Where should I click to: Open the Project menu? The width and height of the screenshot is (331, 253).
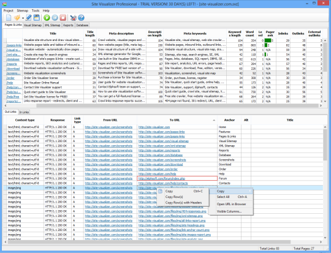click(9, 10)
